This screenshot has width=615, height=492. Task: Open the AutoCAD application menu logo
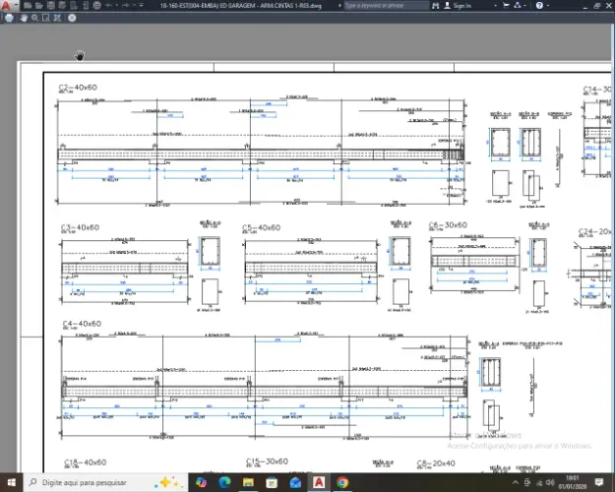(6, 5)
